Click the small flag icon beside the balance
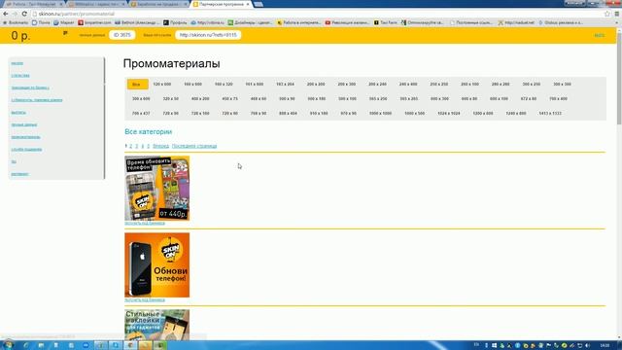The height and width of the screenshot is (350, 622). [65, 33]
